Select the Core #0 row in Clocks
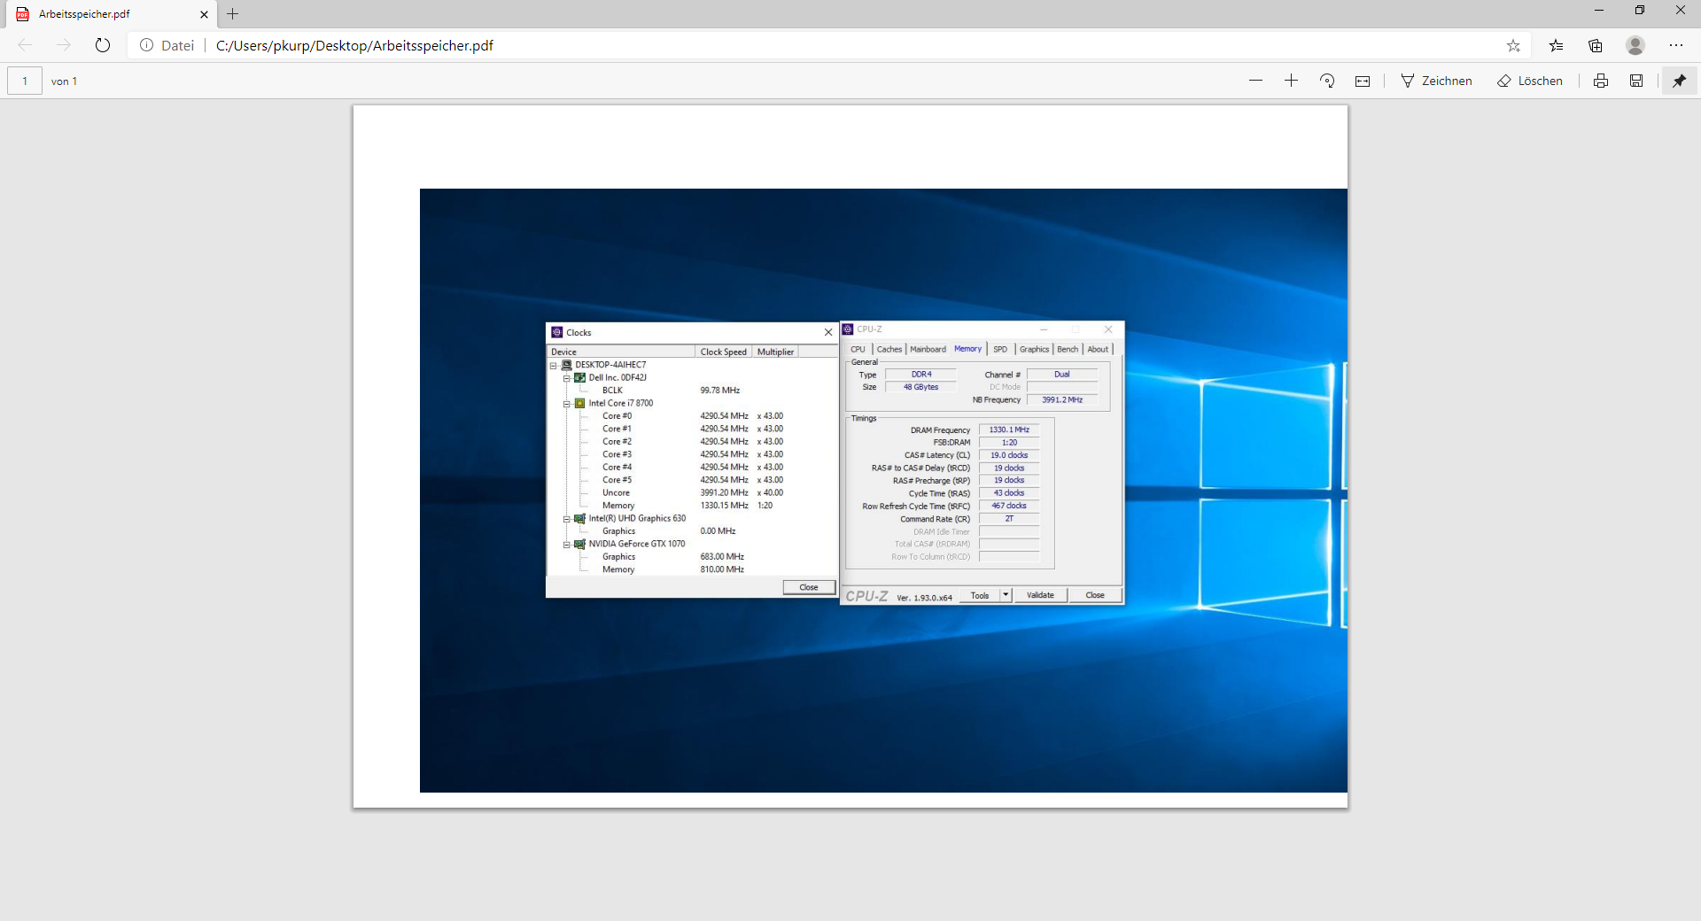This screenshot has height=921, width=1701. coord(691,416)
